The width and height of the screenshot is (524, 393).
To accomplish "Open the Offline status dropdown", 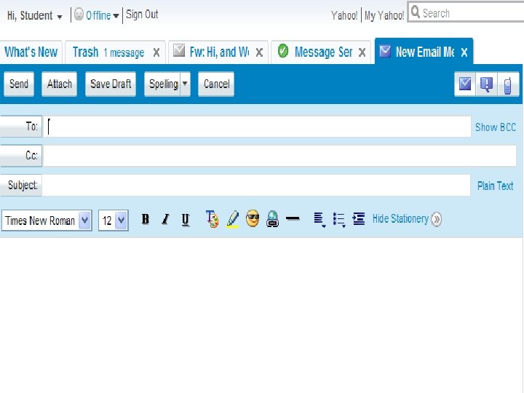I will [116, 16].
